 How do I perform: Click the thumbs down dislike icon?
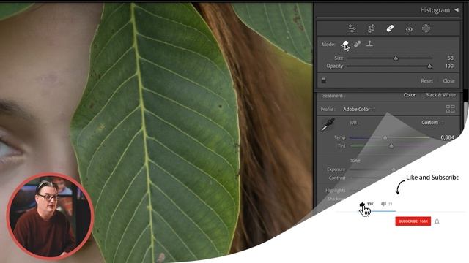click(383, 204)
